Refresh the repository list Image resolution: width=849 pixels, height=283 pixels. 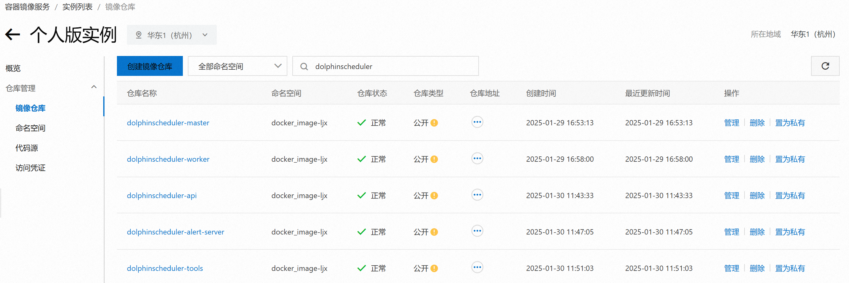[x=825, y=66]
